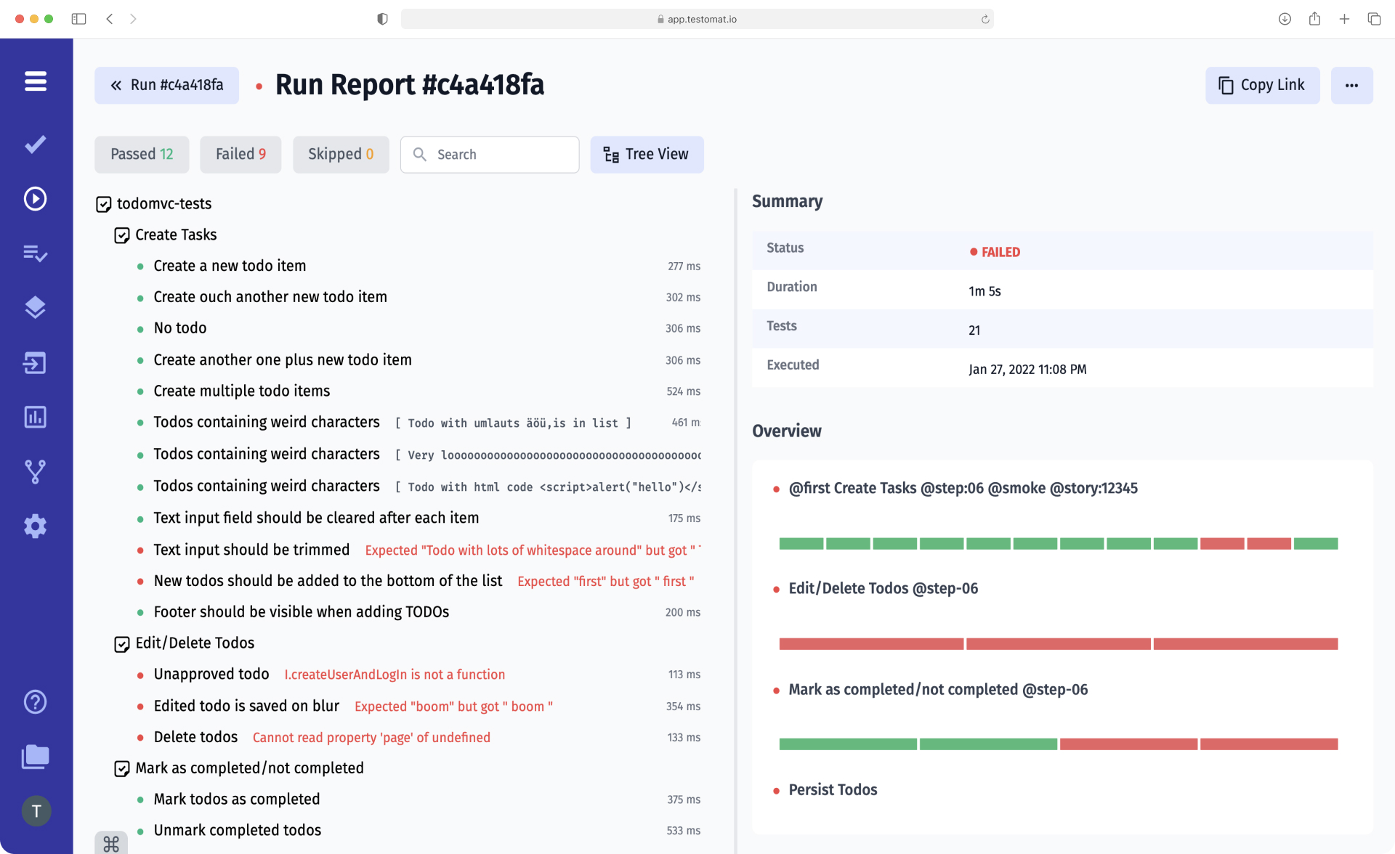
Task: Open the Analytics bar chart icon
Action: (35, 417)
